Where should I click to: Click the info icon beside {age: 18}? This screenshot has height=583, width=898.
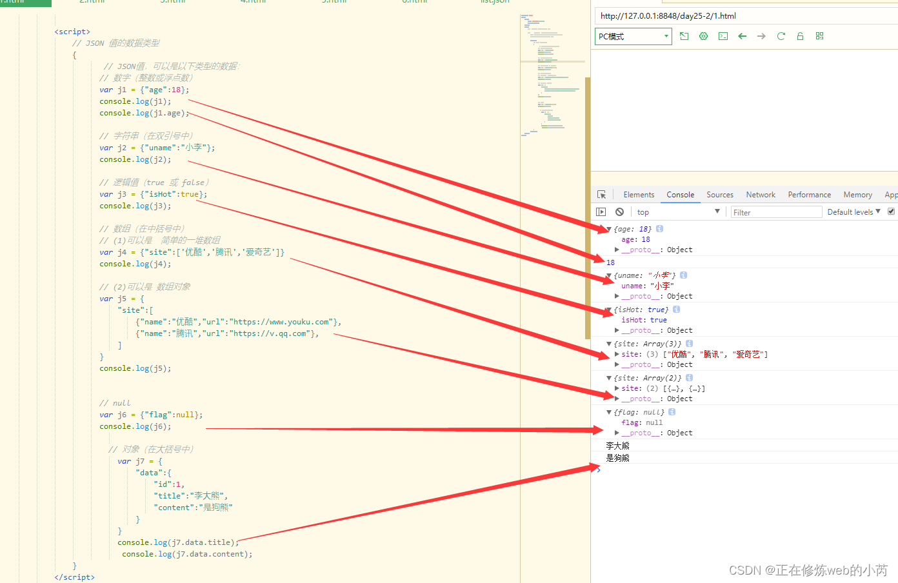click(x=659, y=229)
